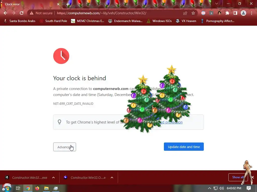Click Update date and time button
Image resolution: width=257 pixels, height=192 pixels.
(184, 146)
